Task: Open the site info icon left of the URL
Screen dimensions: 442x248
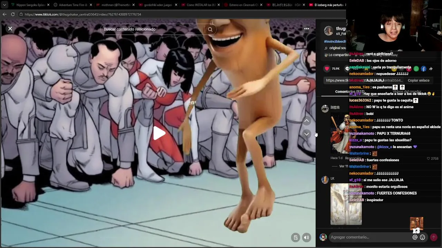Action: click(21, 14)
